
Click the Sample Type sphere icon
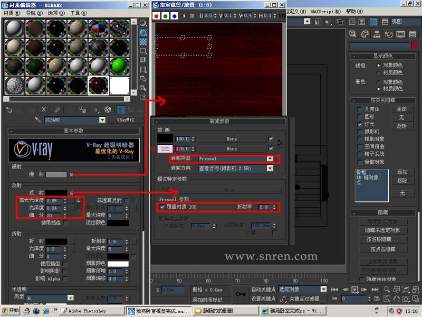pyautogui.click(x=143, y=23)
